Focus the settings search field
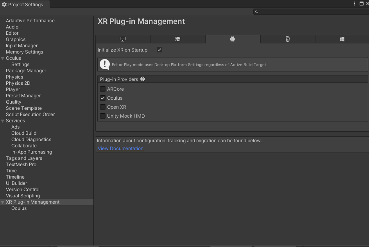 (311, 12)
